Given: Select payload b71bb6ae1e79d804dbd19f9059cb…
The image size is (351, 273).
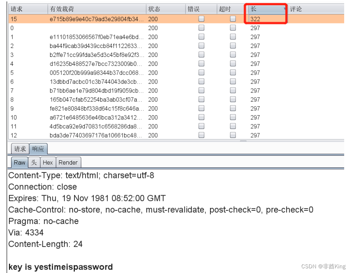Looking at the screenshot, I should (x=96, y=91).
